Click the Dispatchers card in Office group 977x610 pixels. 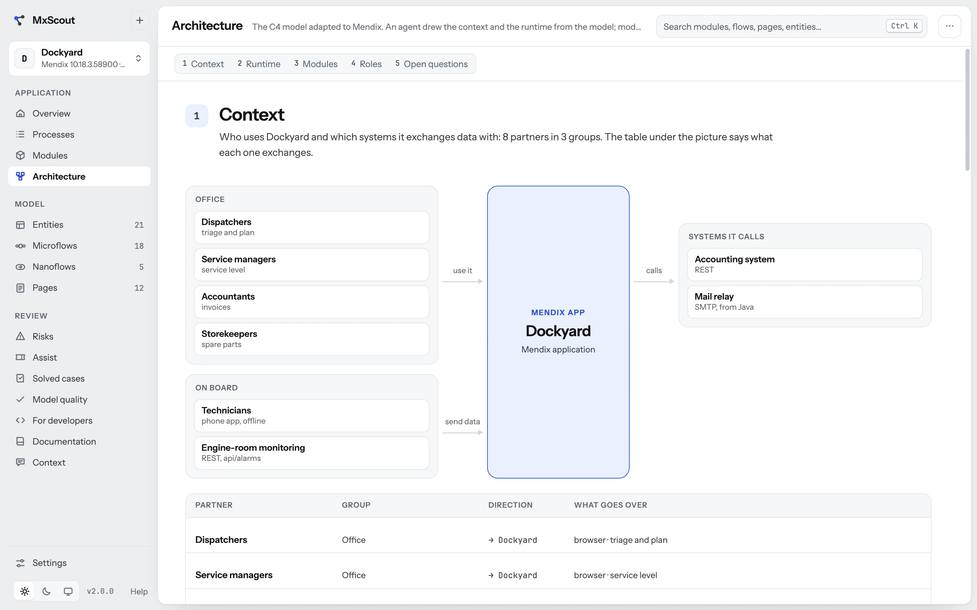pos(312,227)
